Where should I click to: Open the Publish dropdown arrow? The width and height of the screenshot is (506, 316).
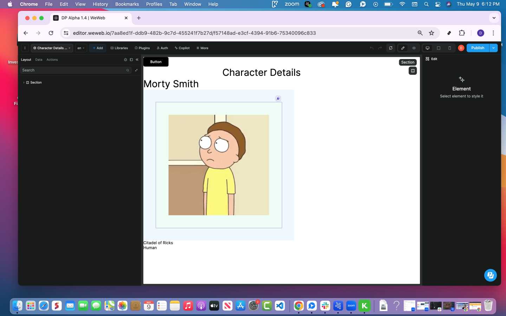[x=493, y=48]
